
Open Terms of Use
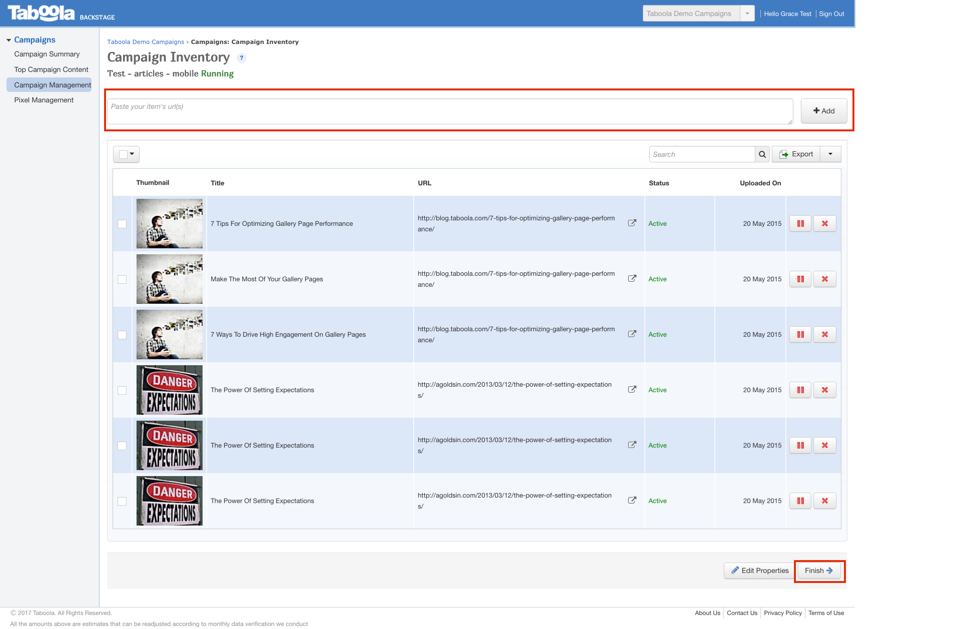(x=826, y=613)
